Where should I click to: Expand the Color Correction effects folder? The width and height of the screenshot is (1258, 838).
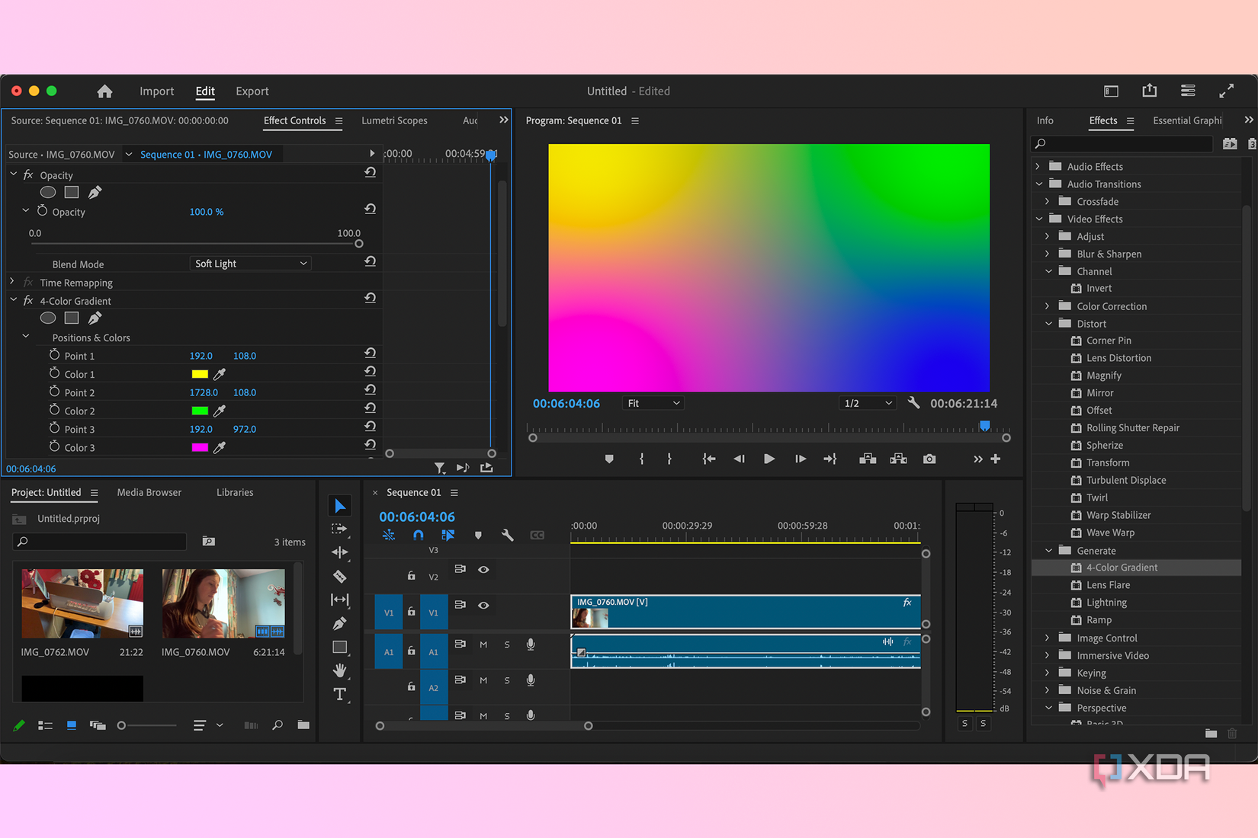click(x=1048, y=305)
